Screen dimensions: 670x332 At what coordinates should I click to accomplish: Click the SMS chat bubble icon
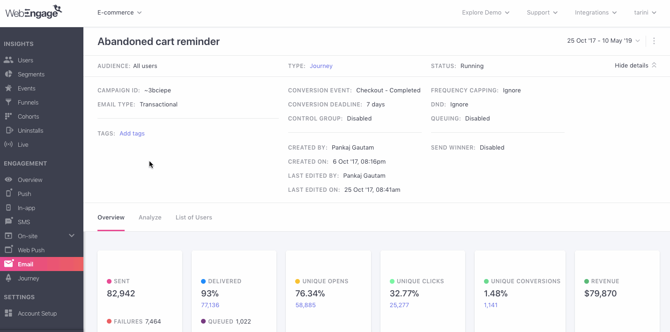8,222
